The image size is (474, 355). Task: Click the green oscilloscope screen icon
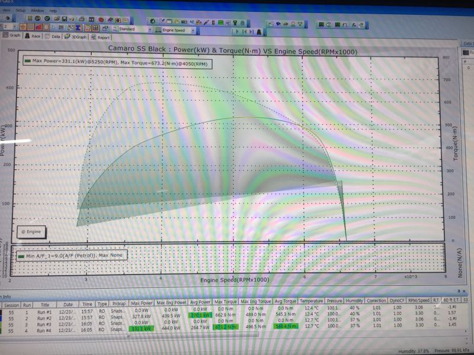click(322, 25)
